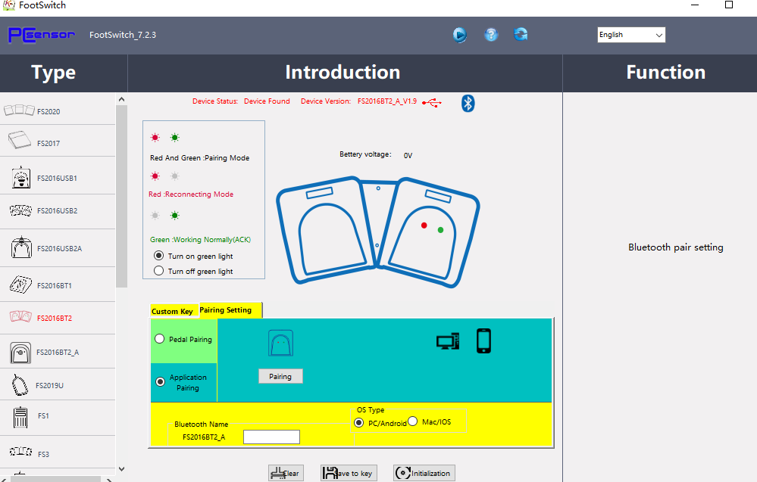Click the Device Found status text
Image resolution: width=757 pixels, height=482 pixels.
pos(267,101)
